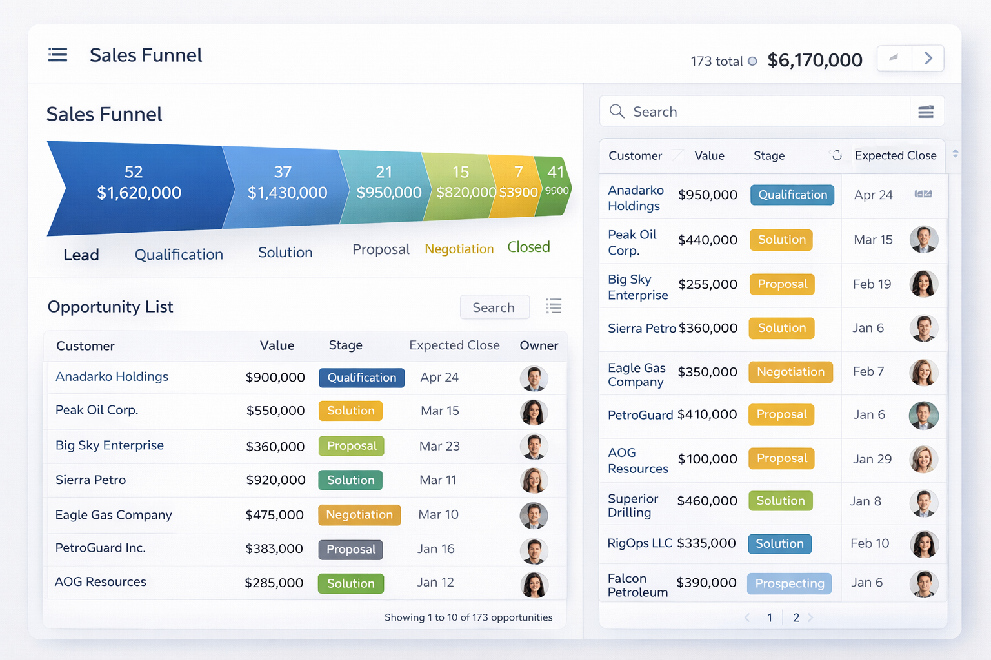
Task: Open Peak Oil Corp. owner avatar in right table
Action: click(923, 240)
